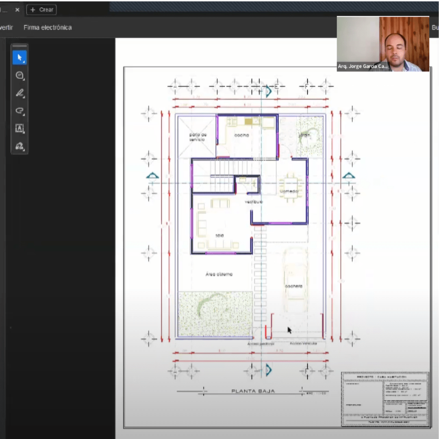The width and height of the screenshot is (439, 439).
Task: Click the 'vestíbulo' label on plan
Action: (x=254, y=202)
